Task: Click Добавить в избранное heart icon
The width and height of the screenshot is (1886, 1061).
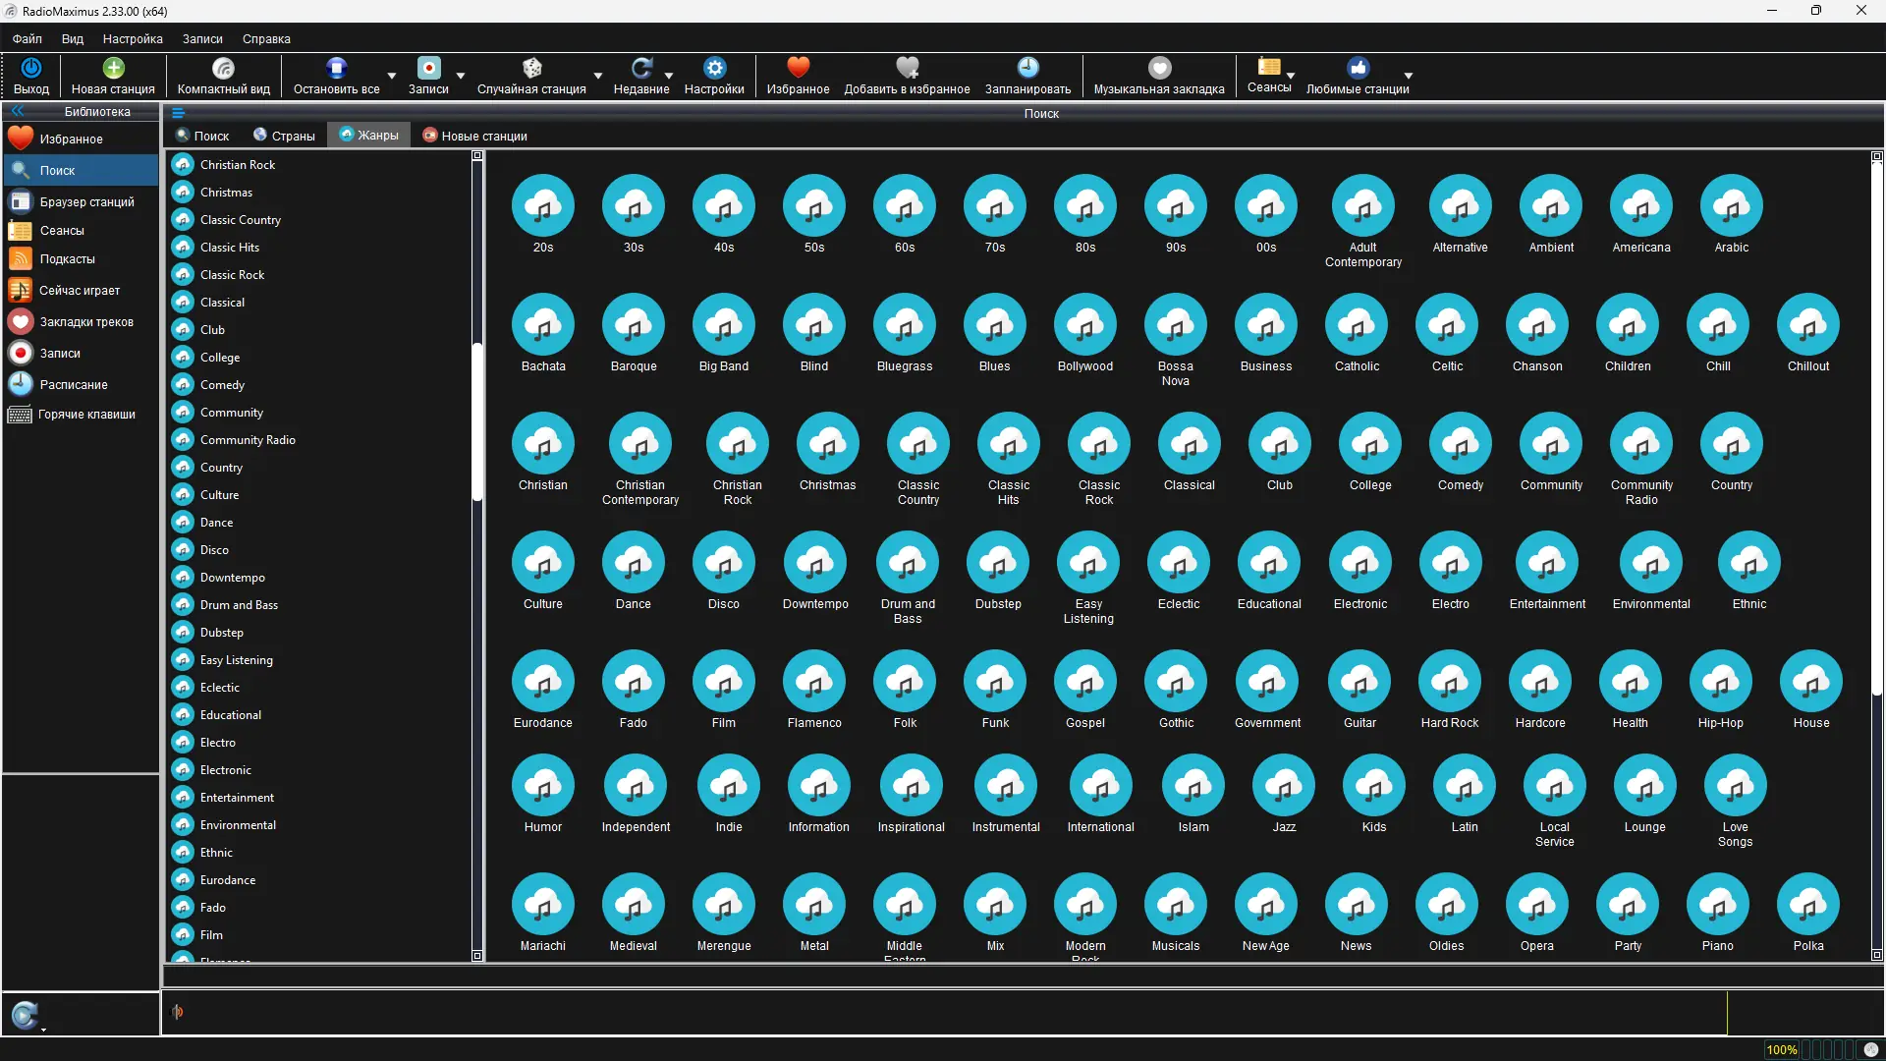Action: tap(907, 68)
